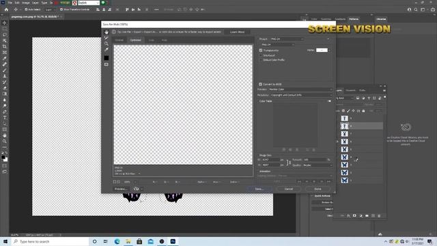Click the Layers panel fx icon

(348, 216)
